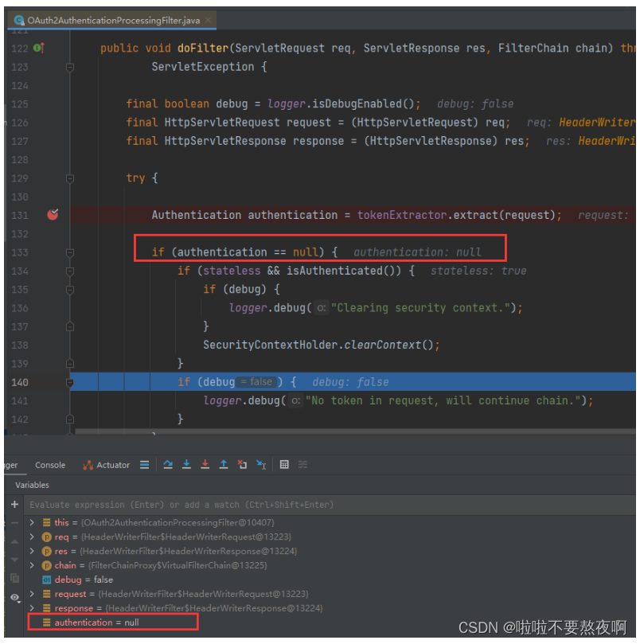
Task: Click fold end marker at line 137
Action: 70,326
